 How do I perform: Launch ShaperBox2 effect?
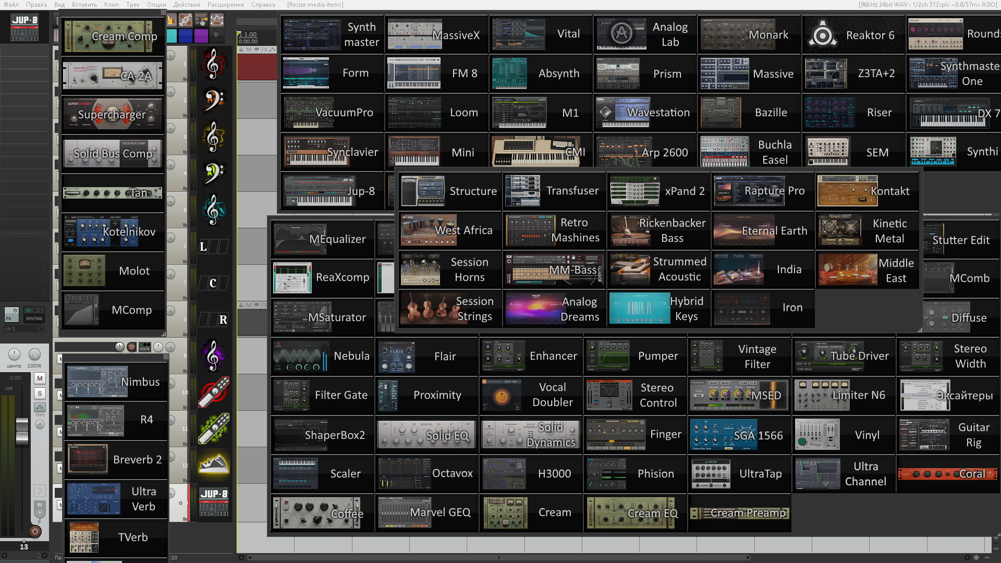(x=322, y=435)
